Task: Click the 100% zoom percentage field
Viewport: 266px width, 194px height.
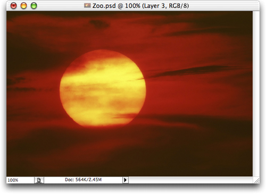Action: tap(20, 180)
